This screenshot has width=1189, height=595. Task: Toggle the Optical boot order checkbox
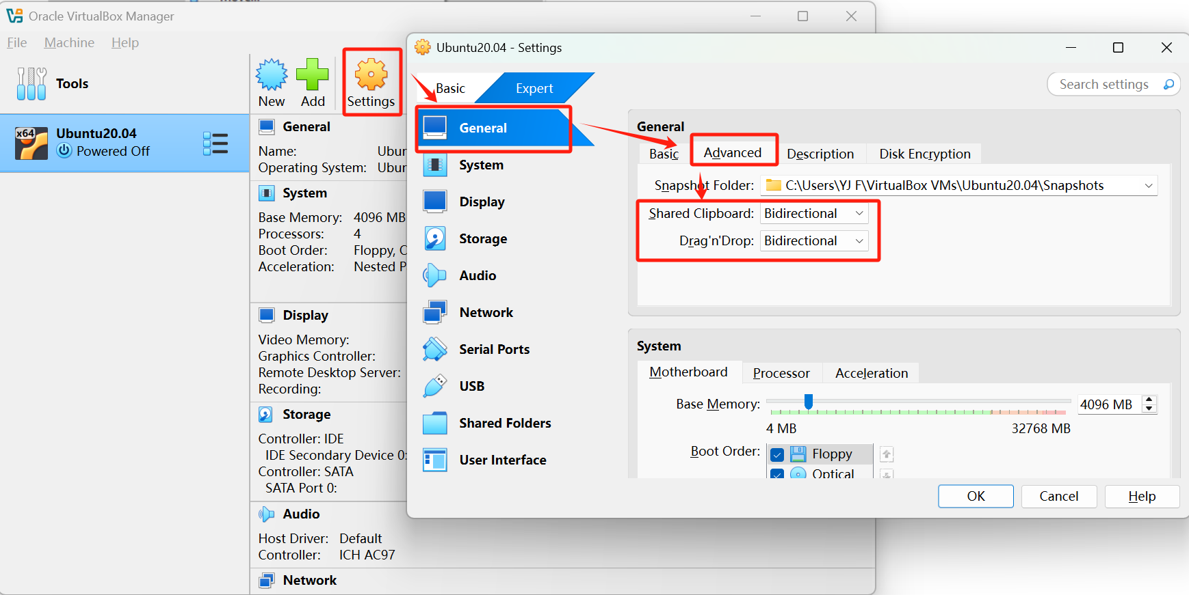[x=777, y=473]
